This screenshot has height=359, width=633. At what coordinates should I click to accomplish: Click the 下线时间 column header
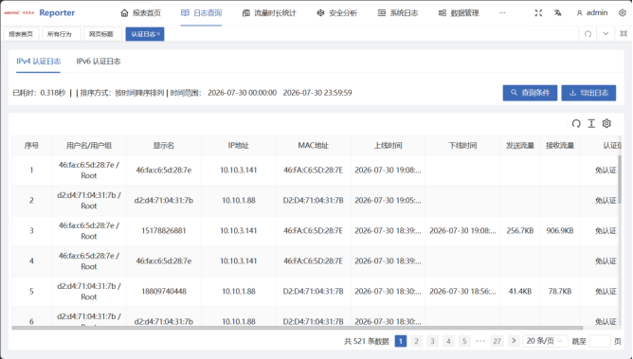(x=462, y=146)
